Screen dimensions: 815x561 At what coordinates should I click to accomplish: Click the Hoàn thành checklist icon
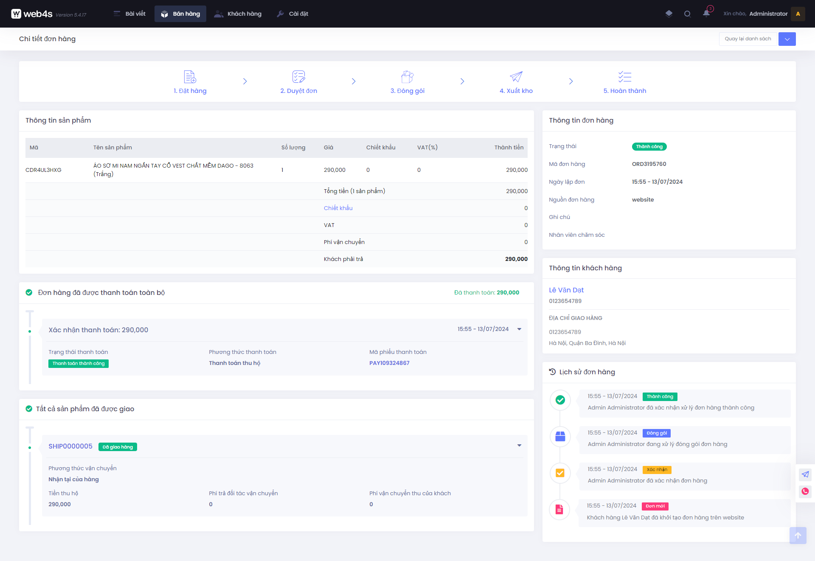[624, 77]
